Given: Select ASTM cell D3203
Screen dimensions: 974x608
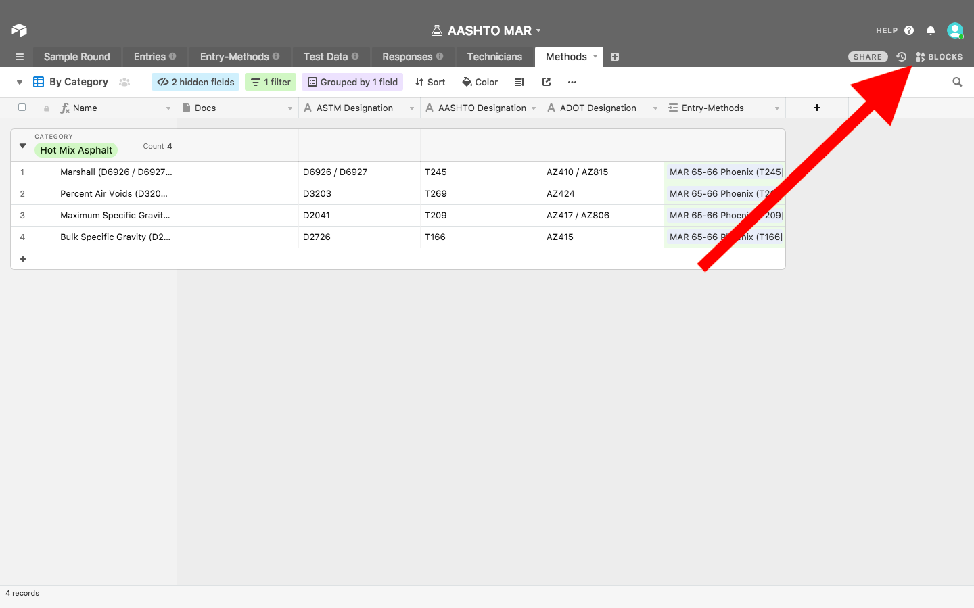Looking at the screenshot, I should click(359, 193).
